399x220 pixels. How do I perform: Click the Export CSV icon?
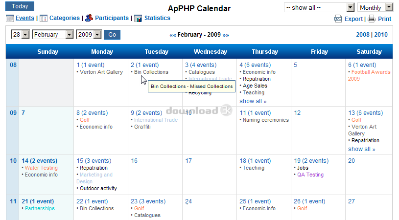tap(338, 19)
